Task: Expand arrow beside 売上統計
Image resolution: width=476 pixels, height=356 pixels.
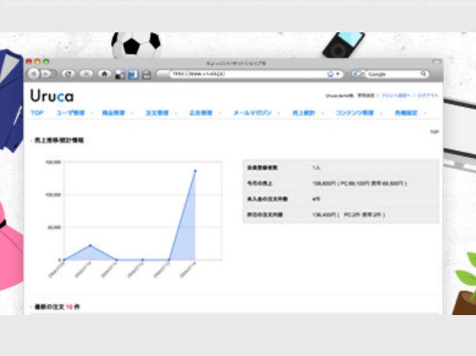Action: [322, 114]
